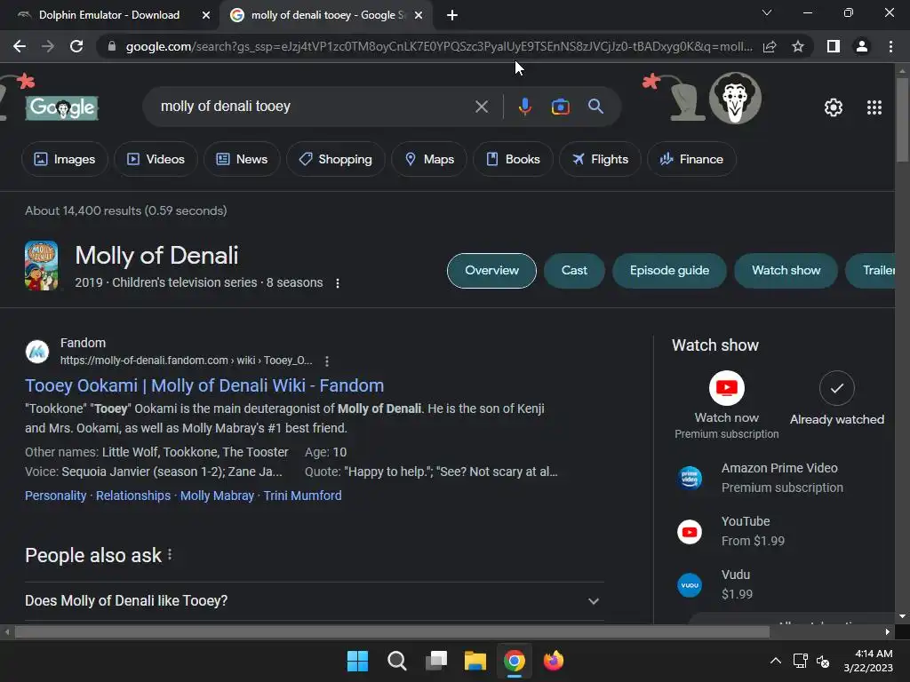The height and width of the screenshot is (682, 910).
Task: Open the Chrome three-dot menu
Action: (x=890, y=46)
